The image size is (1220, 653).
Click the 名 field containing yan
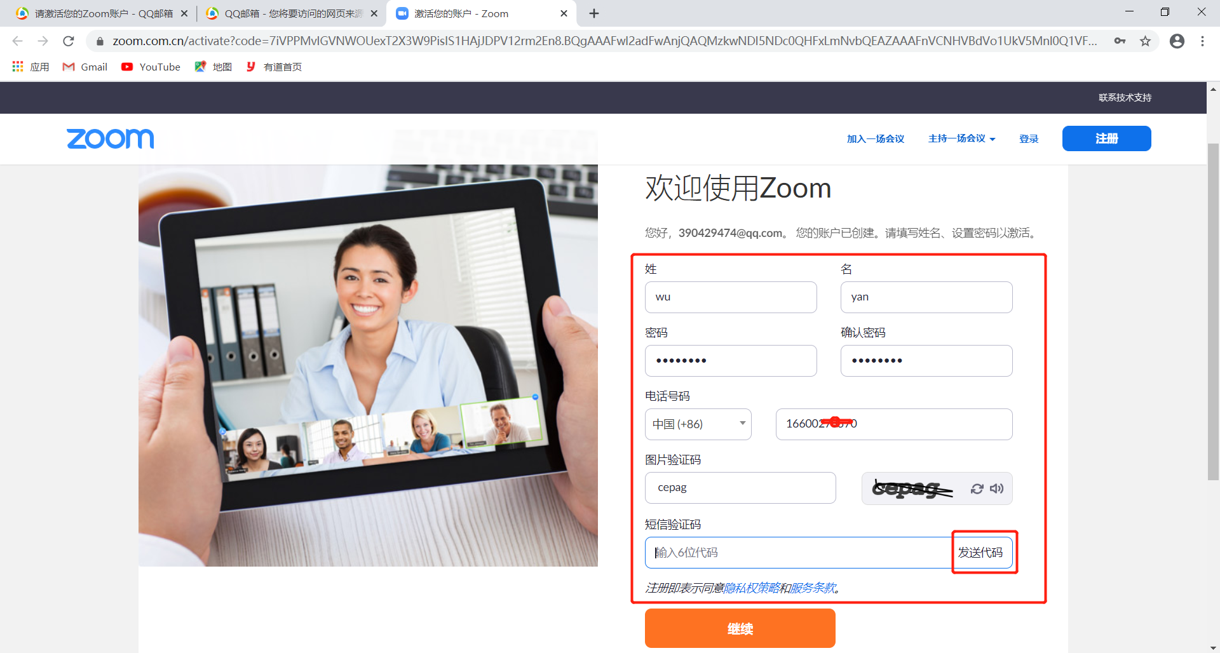926,297
